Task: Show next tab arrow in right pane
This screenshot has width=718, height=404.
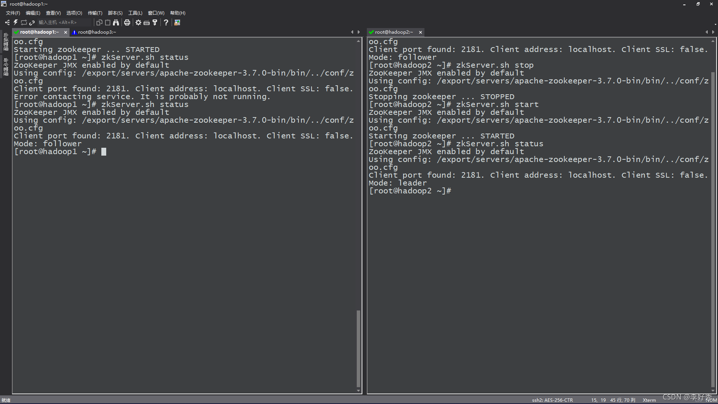Action: [x=713, y=32]
